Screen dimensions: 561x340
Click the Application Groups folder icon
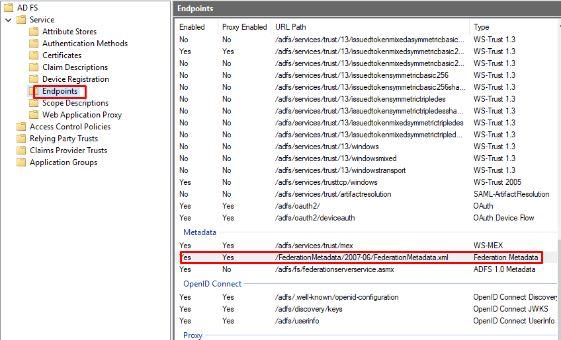pyautogui.click(x=21, y=162)
